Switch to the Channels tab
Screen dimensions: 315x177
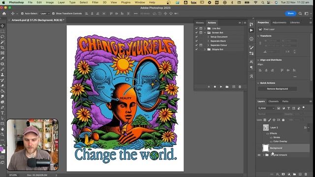(274, 101)
